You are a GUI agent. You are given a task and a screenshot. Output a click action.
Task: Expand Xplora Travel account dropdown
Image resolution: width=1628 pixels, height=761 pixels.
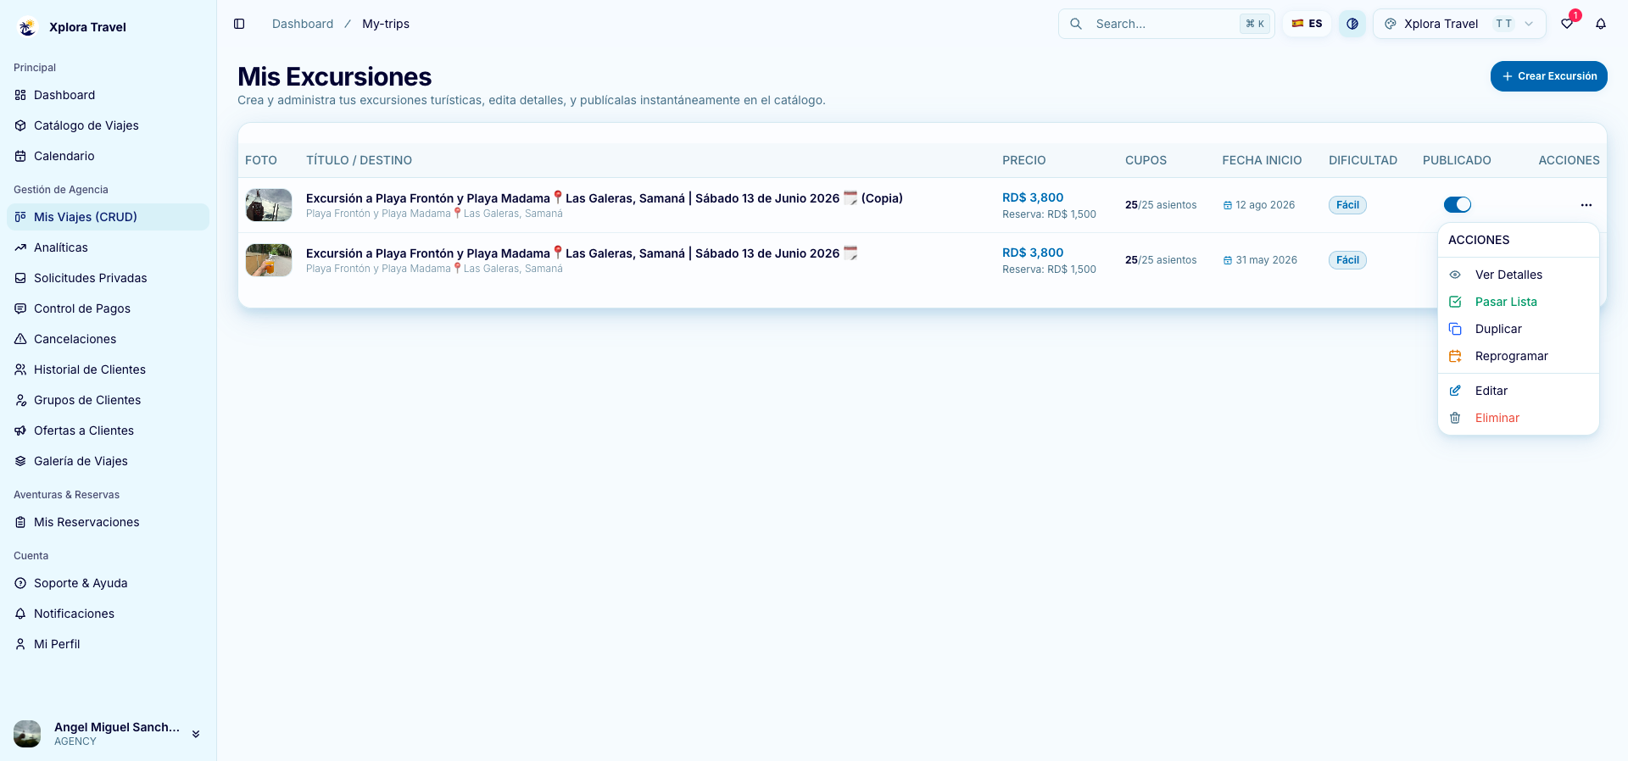[x=1459, y=24]
